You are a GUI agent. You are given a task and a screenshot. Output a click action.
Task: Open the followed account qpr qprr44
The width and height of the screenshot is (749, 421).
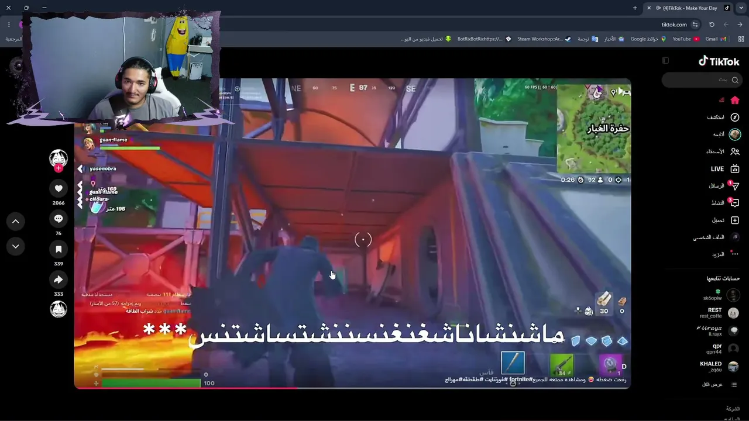(x=722, y=349)
